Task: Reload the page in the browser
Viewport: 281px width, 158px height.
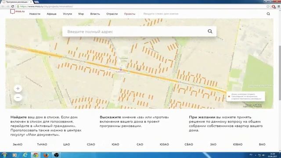Action: click(13, 7)
